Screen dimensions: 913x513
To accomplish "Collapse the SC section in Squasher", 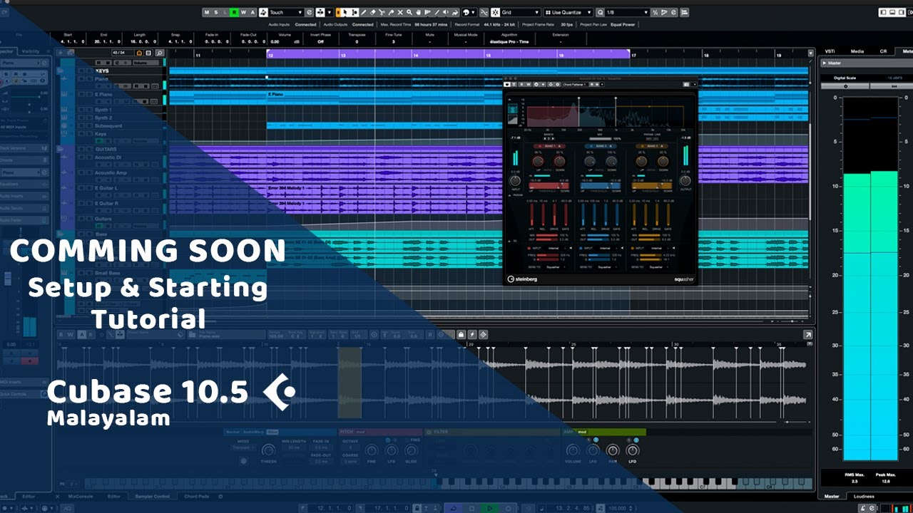I will (x=509, y=241).
